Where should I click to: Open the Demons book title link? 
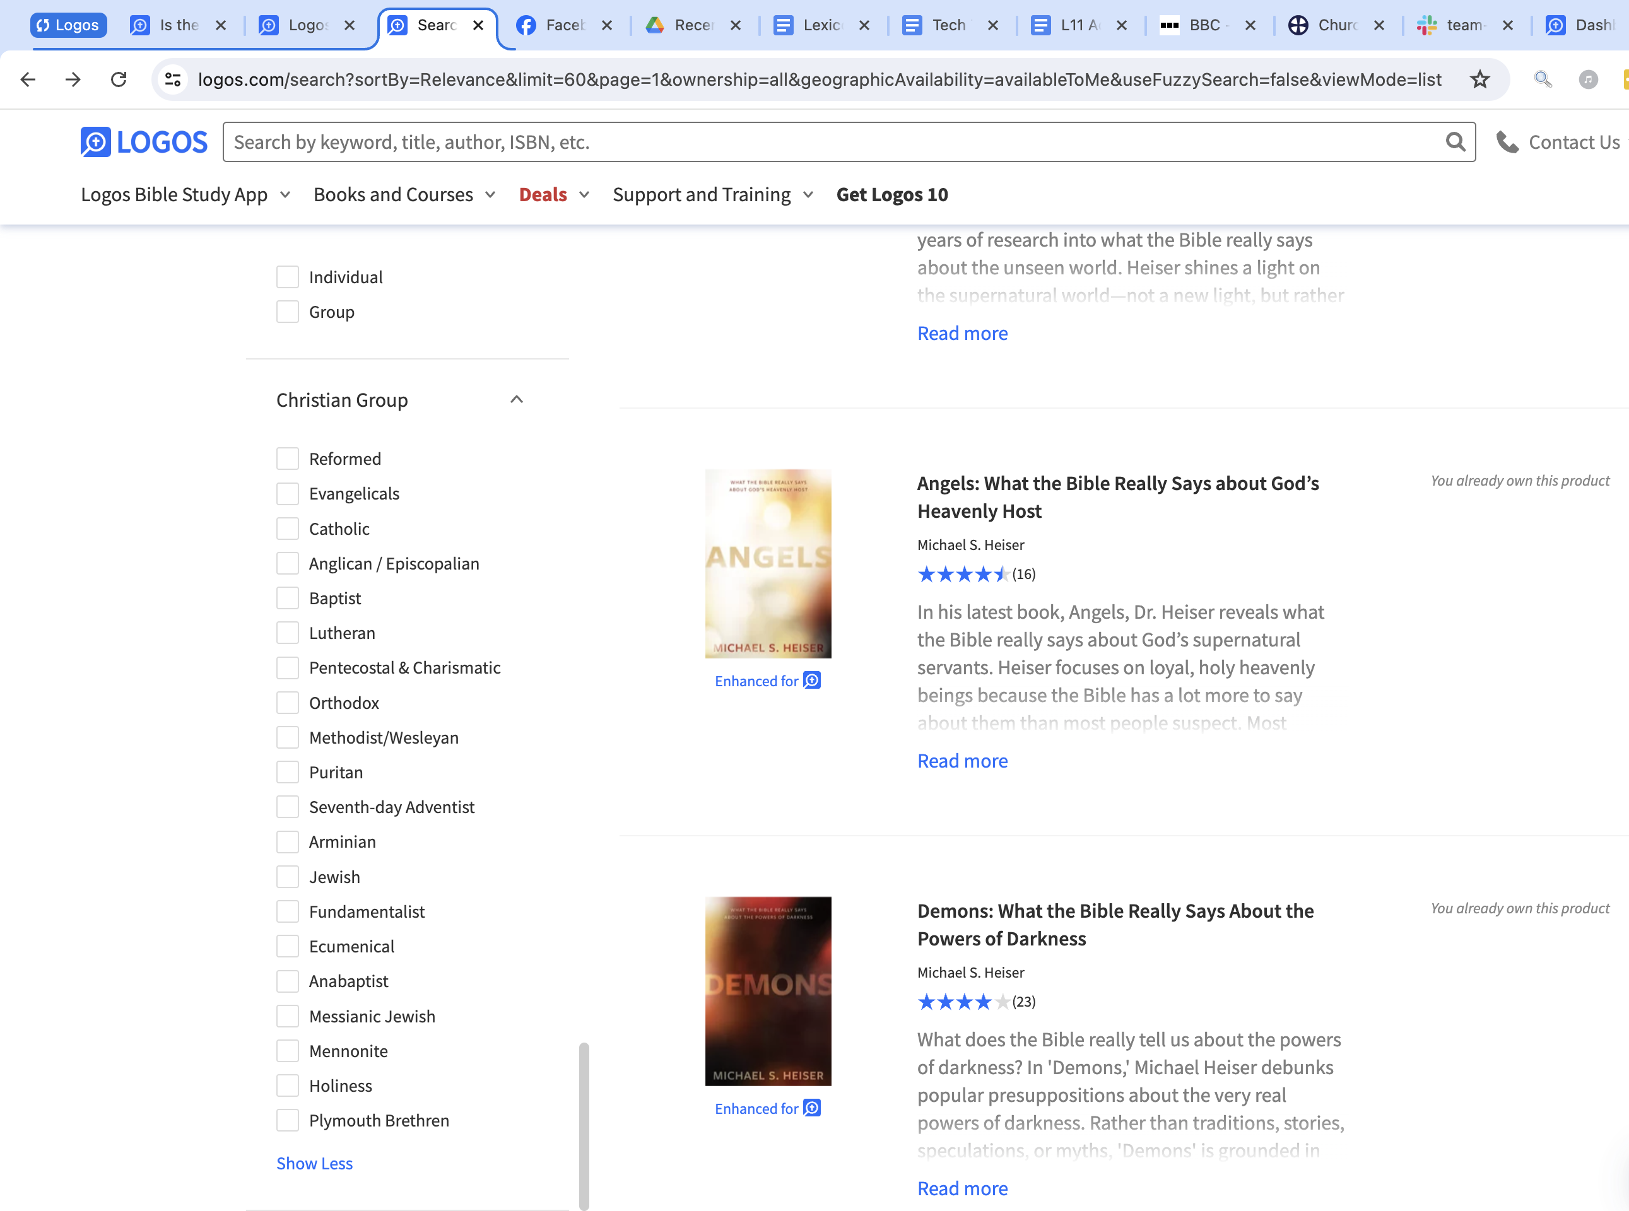click(x=1115, y=925)
